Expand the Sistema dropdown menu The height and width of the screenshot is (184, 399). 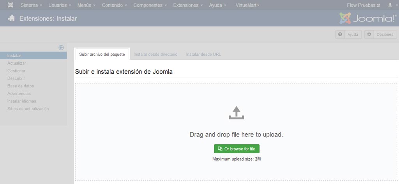click(31, 5)
